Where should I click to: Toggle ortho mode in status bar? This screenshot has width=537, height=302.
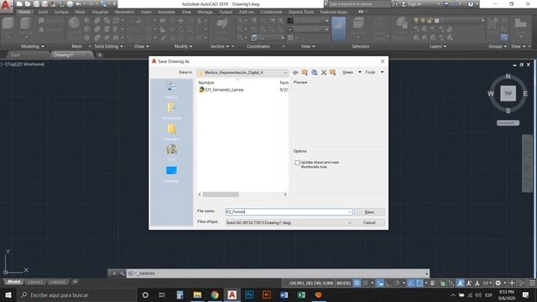click(x=388, y=284)
